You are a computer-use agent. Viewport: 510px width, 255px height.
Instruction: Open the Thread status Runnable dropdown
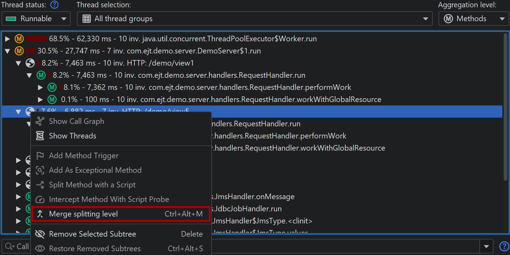36,19
